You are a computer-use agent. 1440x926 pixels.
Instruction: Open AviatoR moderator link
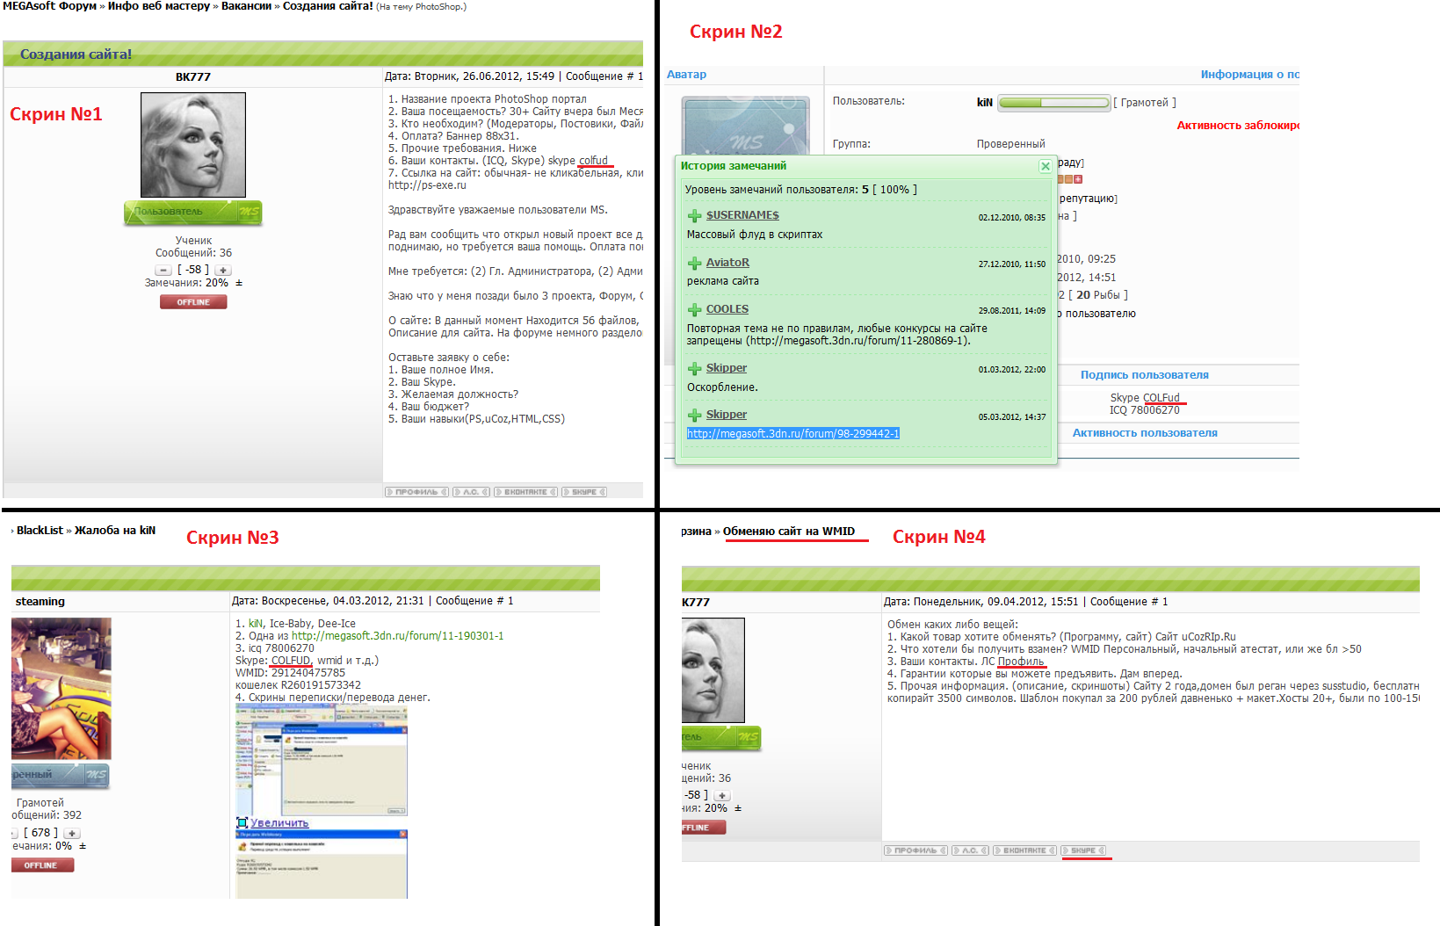[727, 263]
